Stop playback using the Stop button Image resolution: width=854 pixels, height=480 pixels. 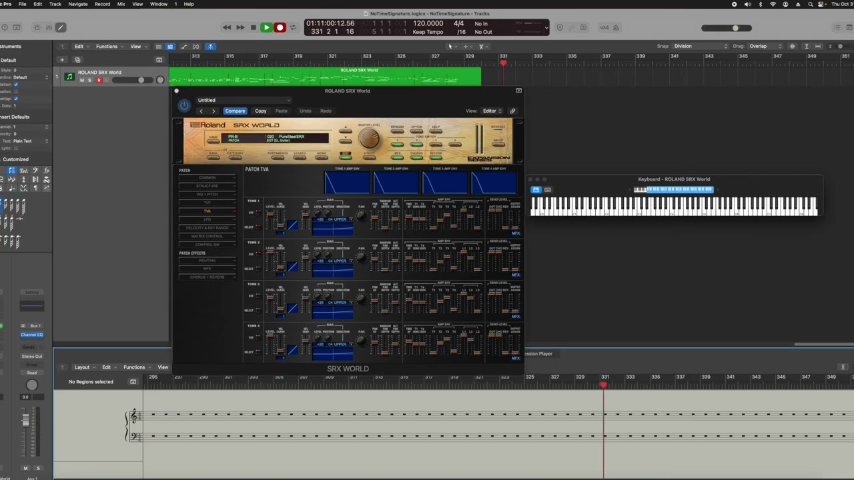click(x=254, y=27)
